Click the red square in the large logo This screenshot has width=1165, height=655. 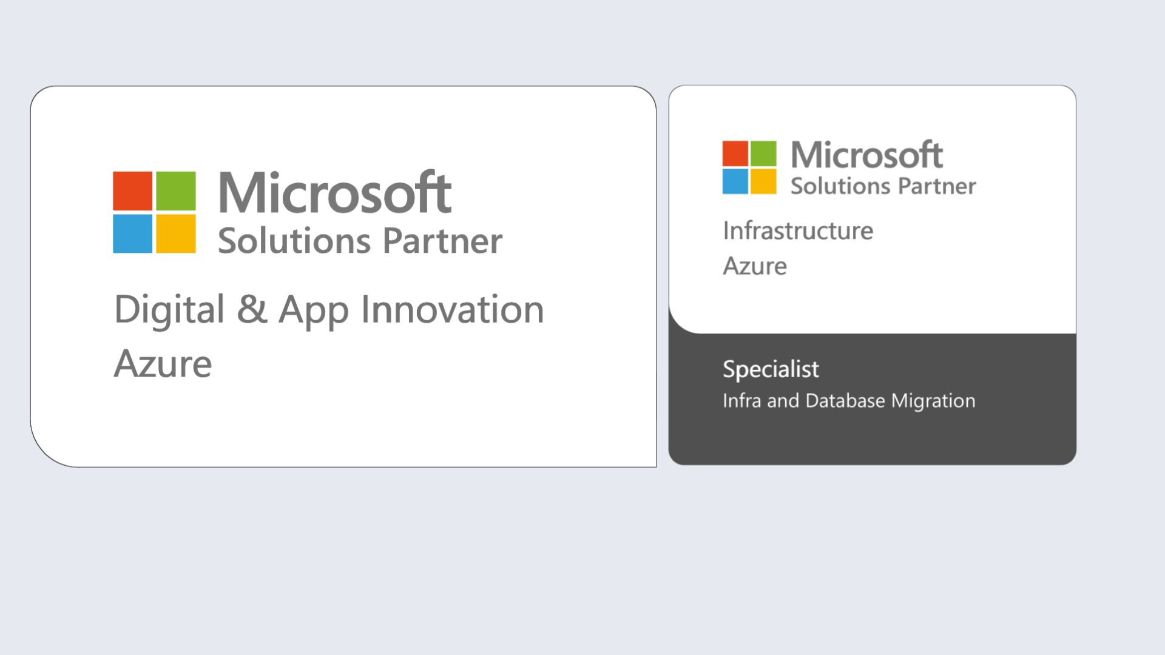click(132, 190)
